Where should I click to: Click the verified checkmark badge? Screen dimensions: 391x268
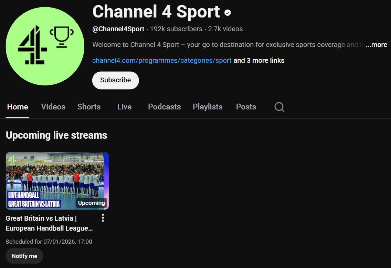click(228, 12)
